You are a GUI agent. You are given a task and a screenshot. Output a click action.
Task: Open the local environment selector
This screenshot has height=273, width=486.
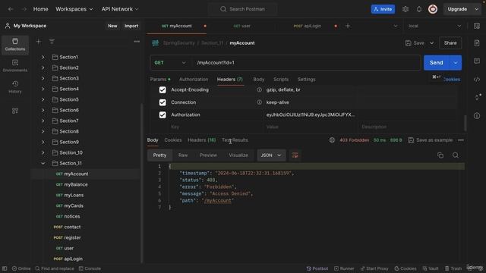point(434,26)
